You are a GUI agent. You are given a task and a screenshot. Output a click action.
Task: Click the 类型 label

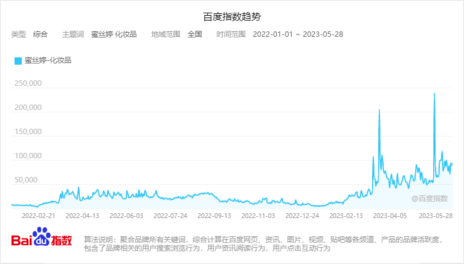[19, 34]
